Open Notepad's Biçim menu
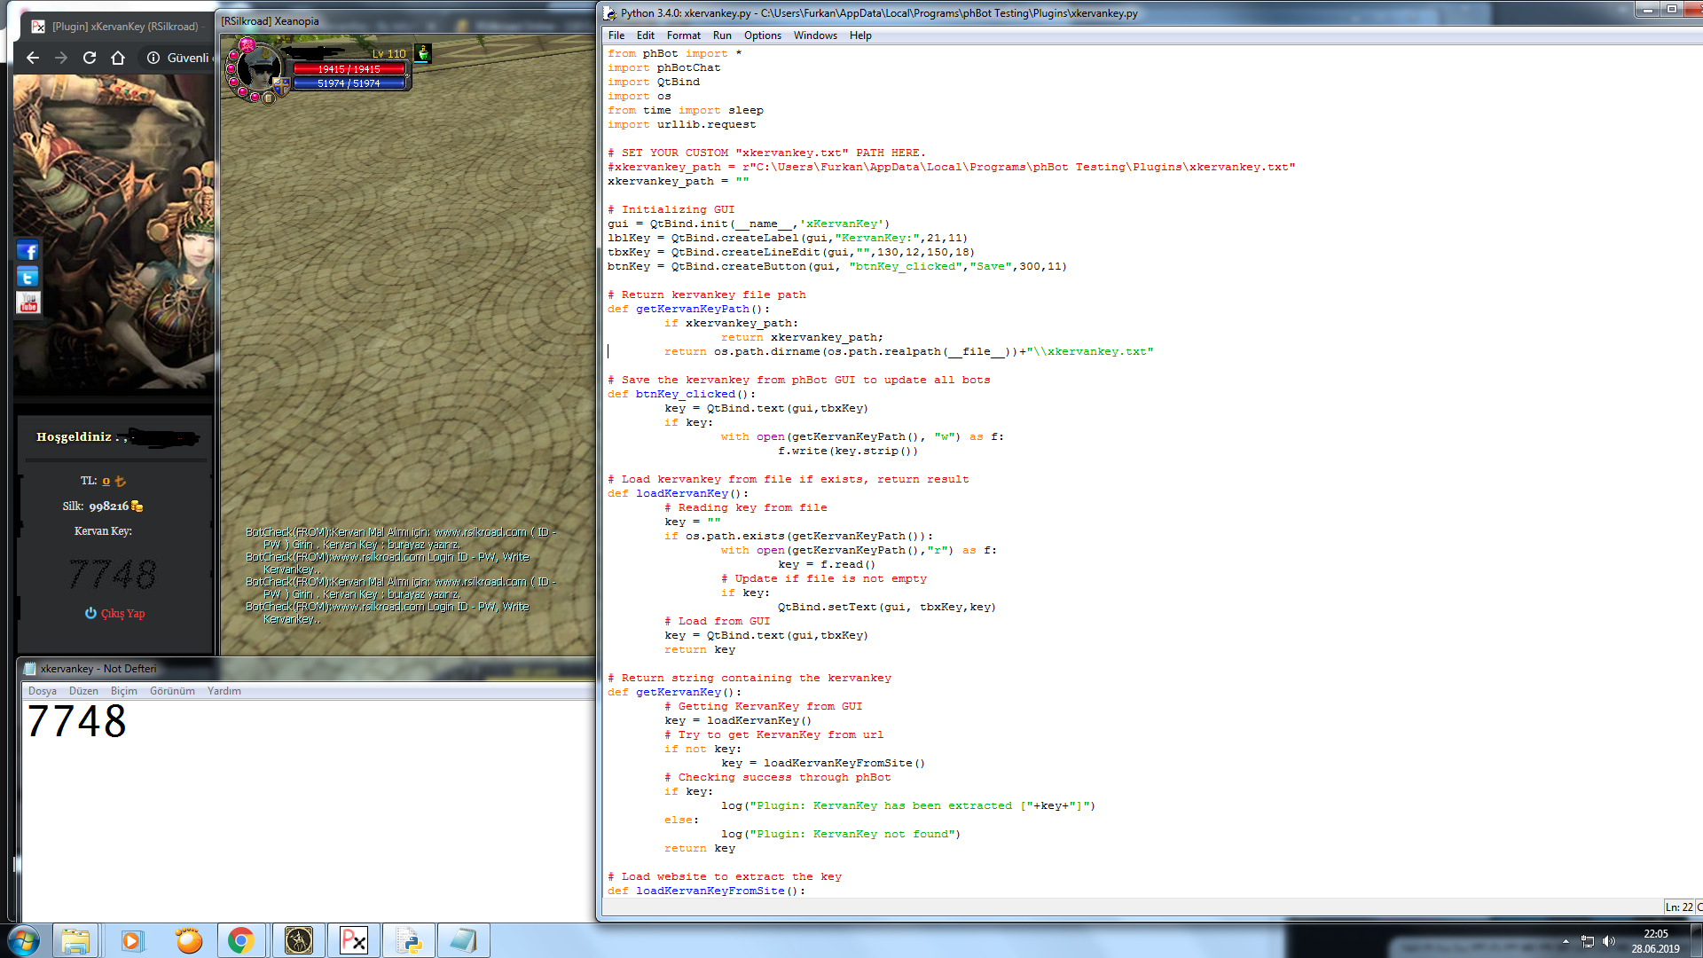This screenshot has width=1703, height=958. (123, 691)
